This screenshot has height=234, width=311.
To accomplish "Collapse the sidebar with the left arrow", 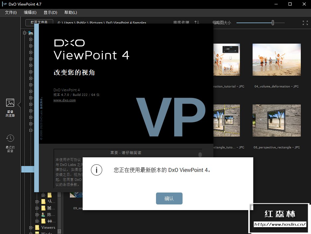I will [19, 105].
